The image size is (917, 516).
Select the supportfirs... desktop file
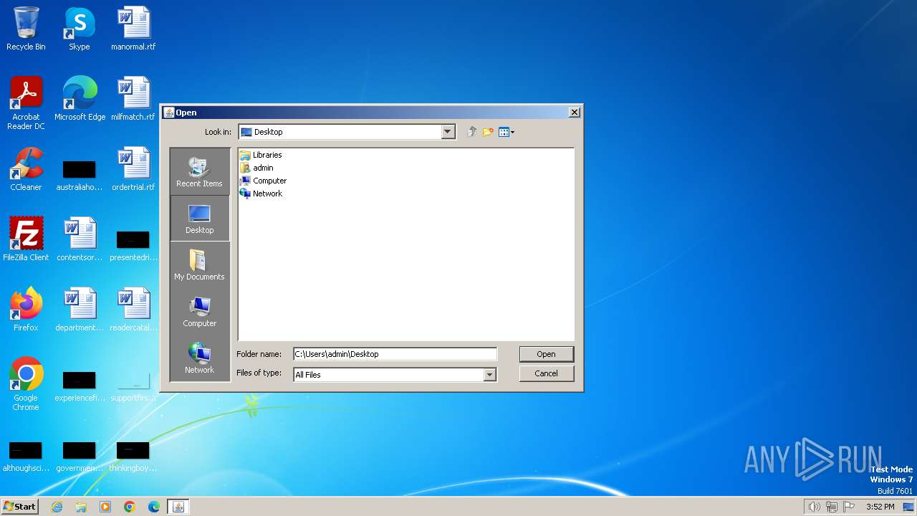(x=133, y=385)
